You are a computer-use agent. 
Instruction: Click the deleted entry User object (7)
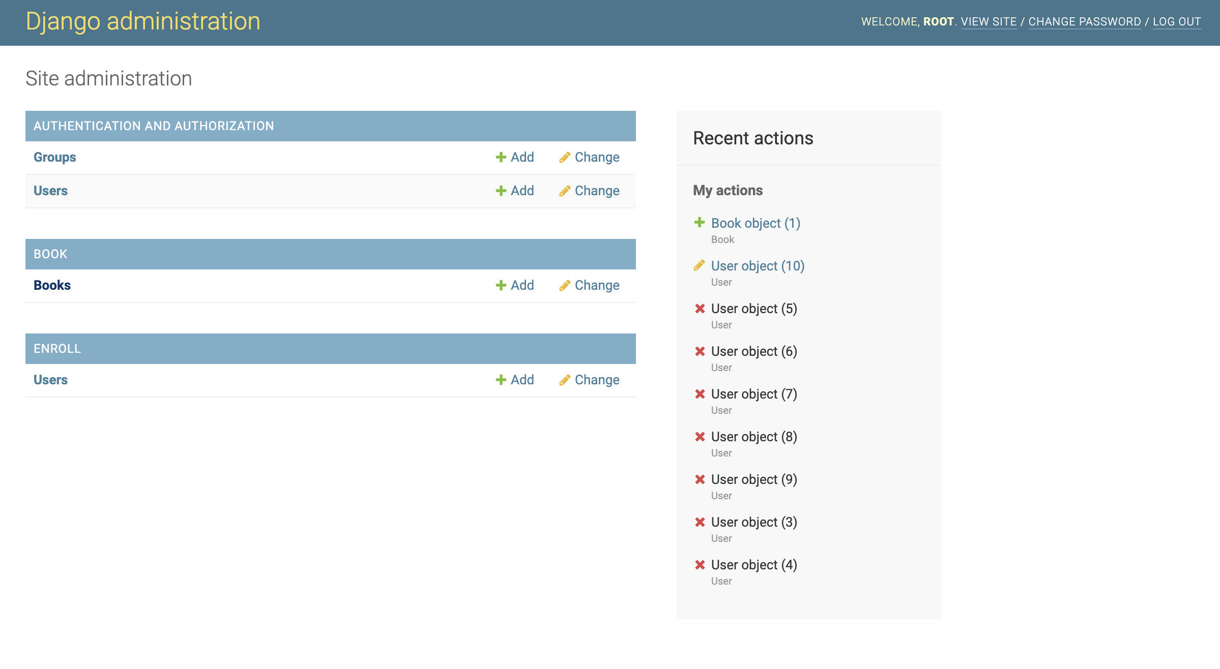click(754, 394)
